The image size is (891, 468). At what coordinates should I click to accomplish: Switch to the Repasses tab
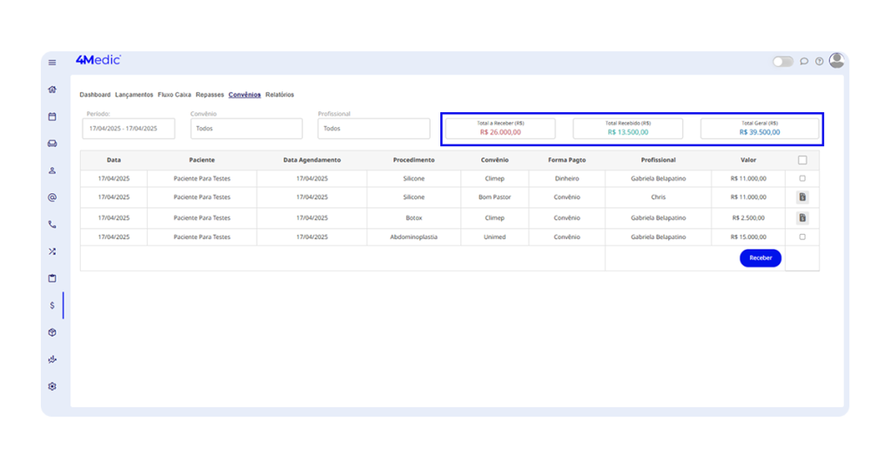tap(210, 95)
